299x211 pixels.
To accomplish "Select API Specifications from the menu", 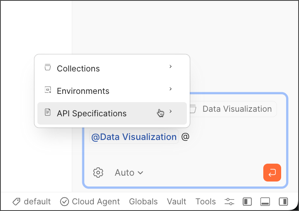I will 92,113.
